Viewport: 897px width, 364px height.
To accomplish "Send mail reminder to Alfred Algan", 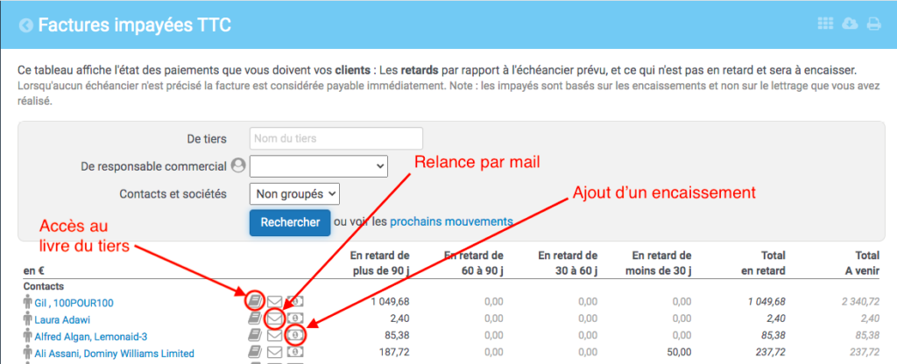I will point(275,335).
